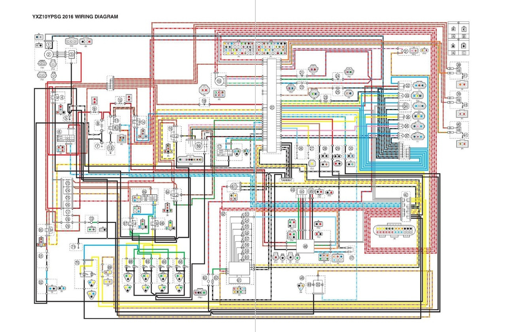The image size is (506, 332).
Task: Select component label 80
Action: [x=41, y=229]
